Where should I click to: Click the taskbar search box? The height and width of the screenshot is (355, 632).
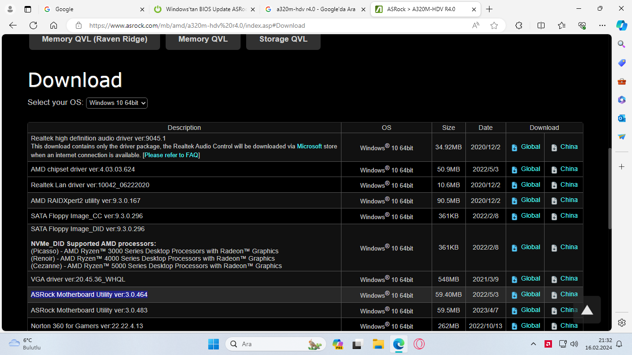(x=275, y=344)
